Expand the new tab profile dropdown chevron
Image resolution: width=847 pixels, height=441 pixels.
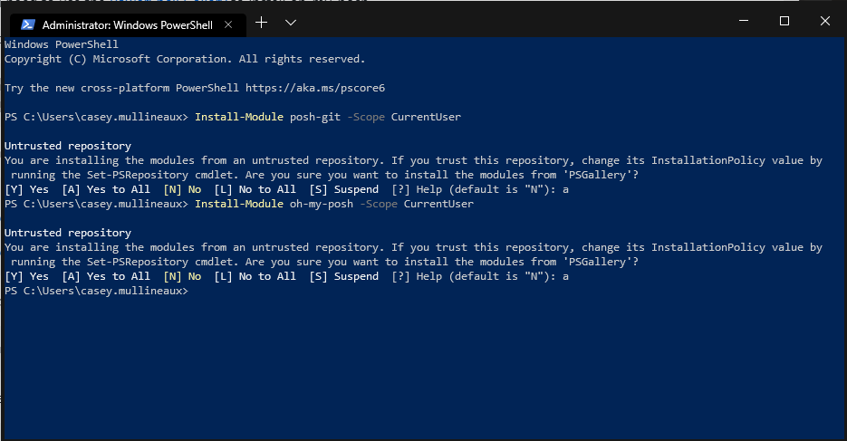pyautogui.click(x=290, y=22)
